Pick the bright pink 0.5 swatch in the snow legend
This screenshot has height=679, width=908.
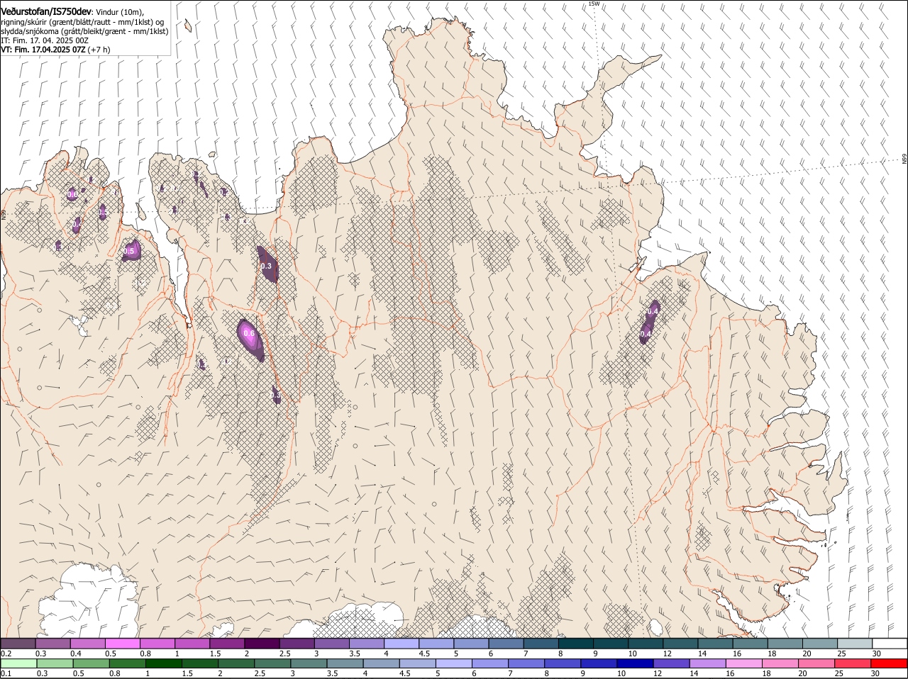[x=123, y=644]
